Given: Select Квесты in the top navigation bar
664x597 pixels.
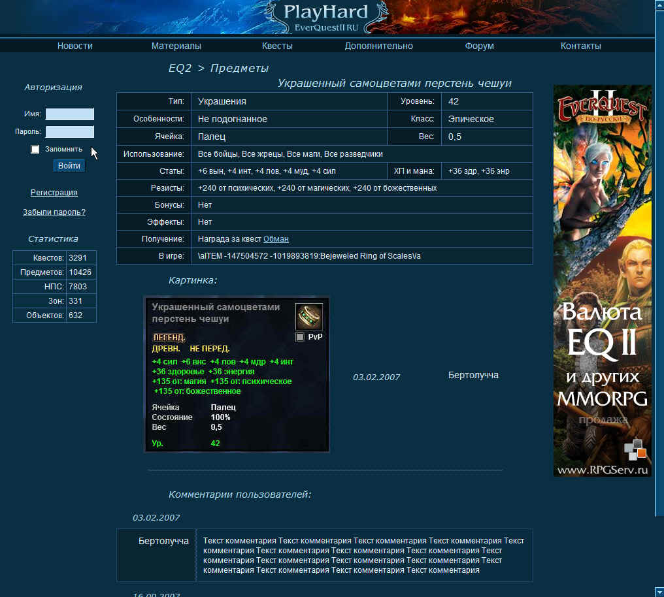Looking at the screenshot, I should coord(277,46).
